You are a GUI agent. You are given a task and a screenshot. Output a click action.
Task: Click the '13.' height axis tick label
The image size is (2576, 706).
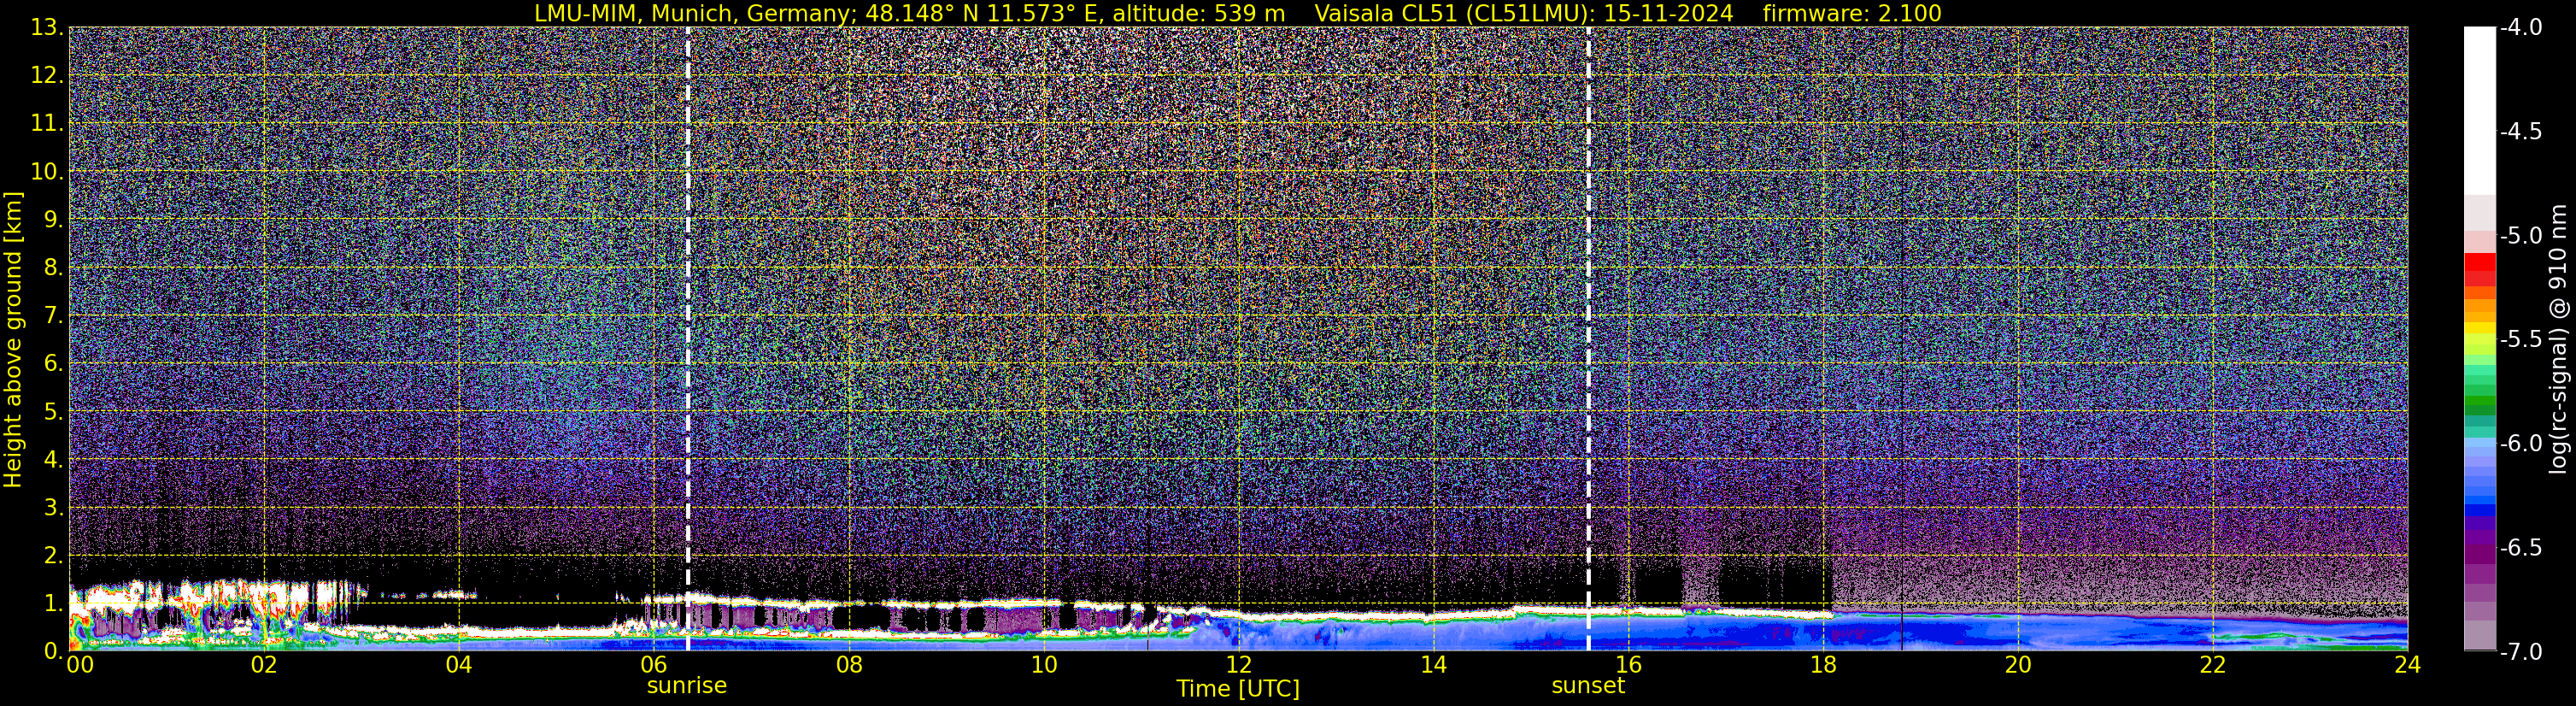point(47,28)
